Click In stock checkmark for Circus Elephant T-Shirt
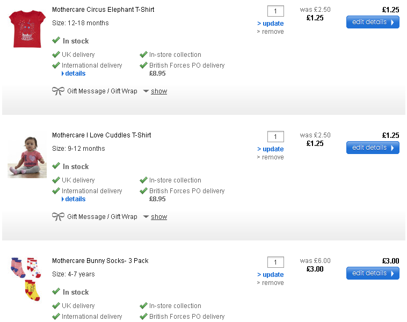Viewport: 407px width, 322px height. pos(56,41)
